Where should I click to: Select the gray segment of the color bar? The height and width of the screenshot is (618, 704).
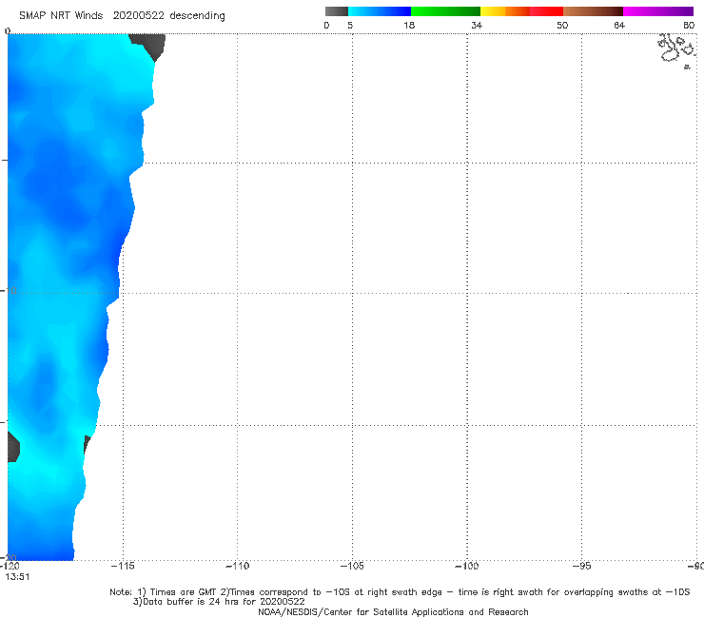[x=337, y=11]
